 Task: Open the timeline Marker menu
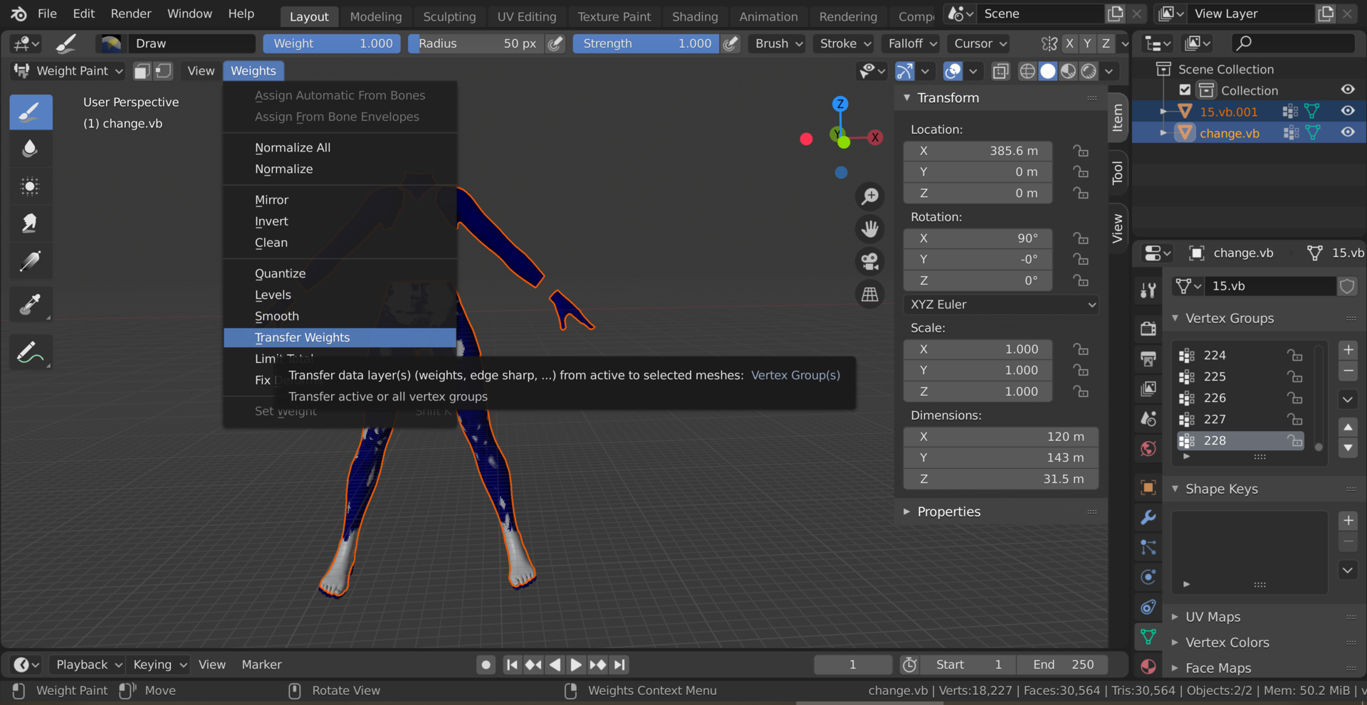click(261, 664)
